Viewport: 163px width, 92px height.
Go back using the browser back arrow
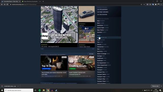pyautogui.click(x=2, y=5)
